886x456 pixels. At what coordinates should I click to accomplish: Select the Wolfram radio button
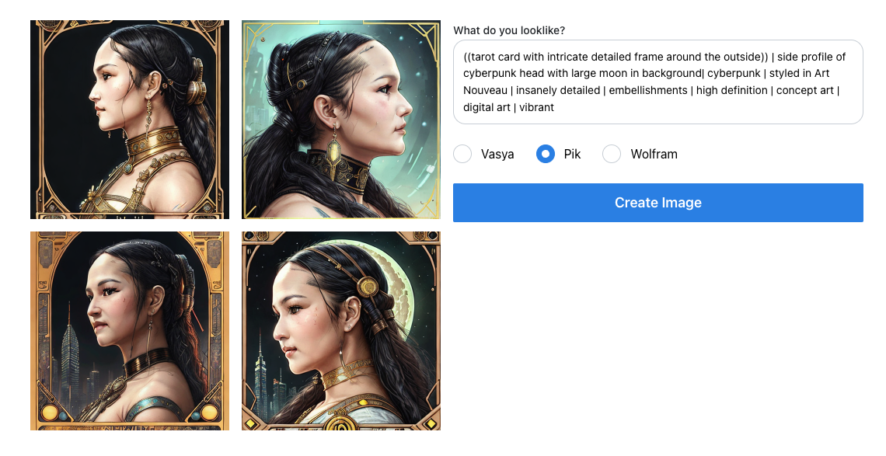(612, 154)
